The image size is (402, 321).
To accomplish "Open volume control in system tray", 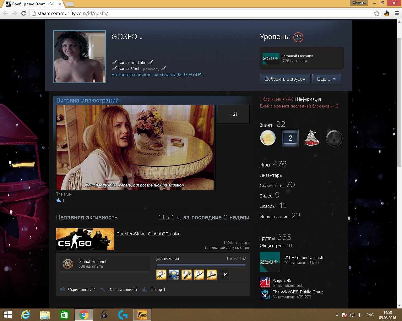I will coord(360,315).
